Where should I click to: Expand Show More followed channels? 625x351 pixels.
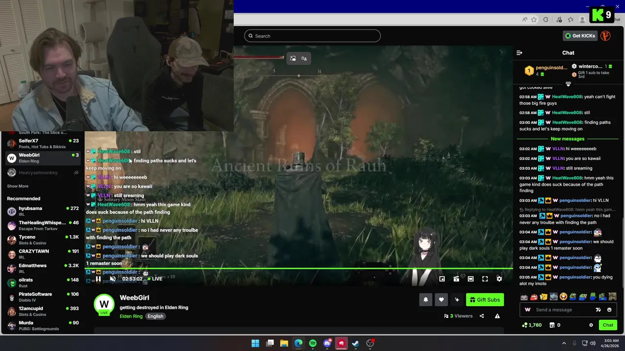(x=18, y=186)
